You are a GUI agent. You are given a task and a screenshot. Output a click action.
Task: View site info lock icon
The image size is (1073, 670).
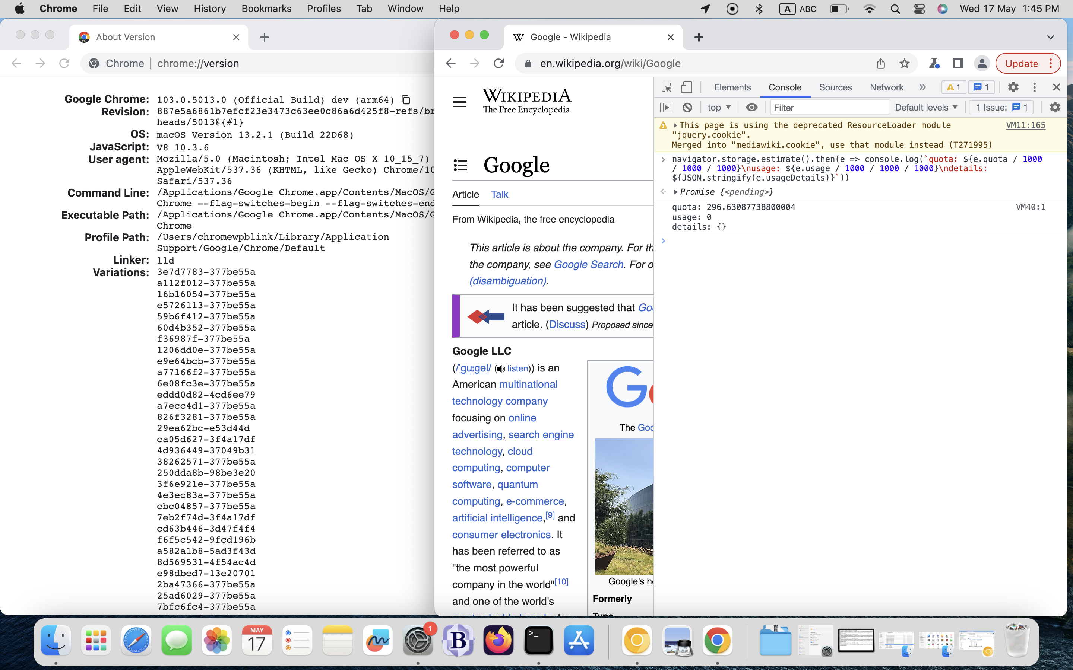(x=528, y=63)
